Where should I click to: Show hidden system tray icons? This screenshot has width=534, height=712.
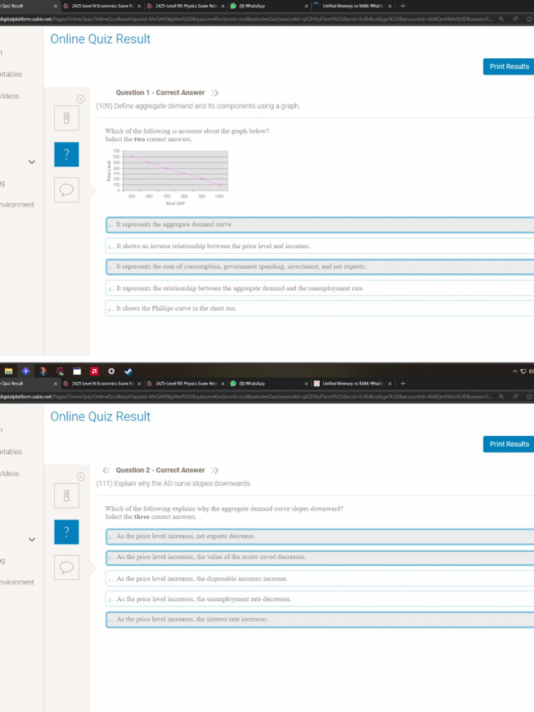point(515,371)
